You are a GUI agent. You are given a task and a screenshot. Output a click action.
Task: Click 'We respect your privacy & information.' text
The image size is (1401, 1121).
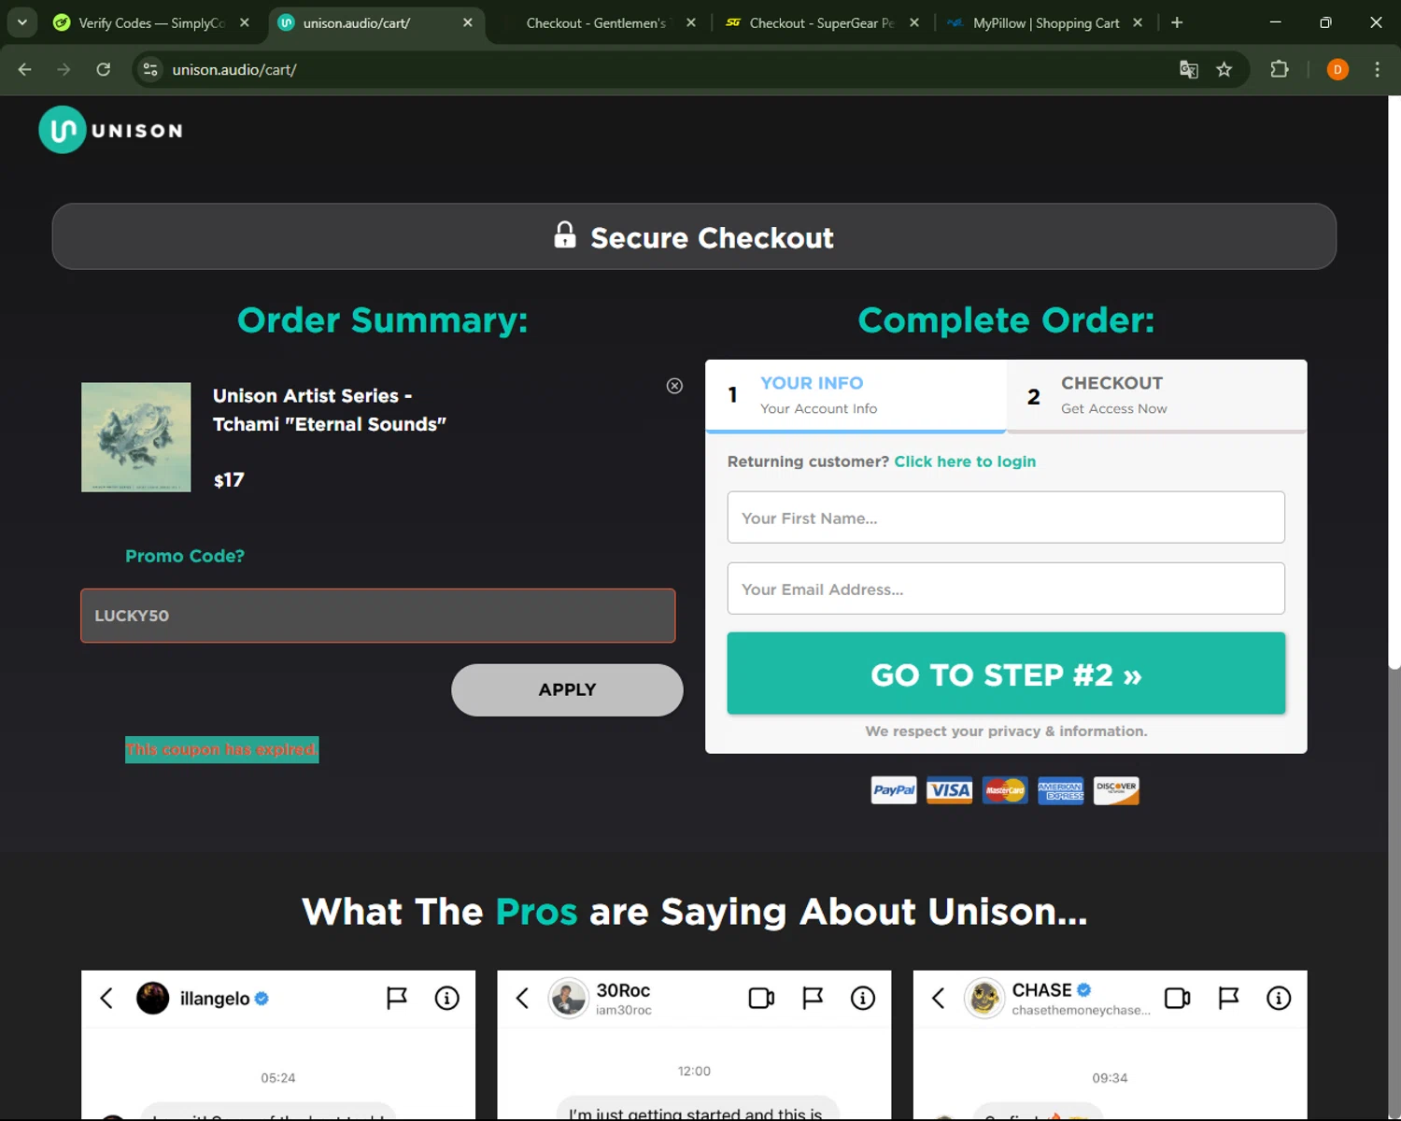tap(1006, 731)
